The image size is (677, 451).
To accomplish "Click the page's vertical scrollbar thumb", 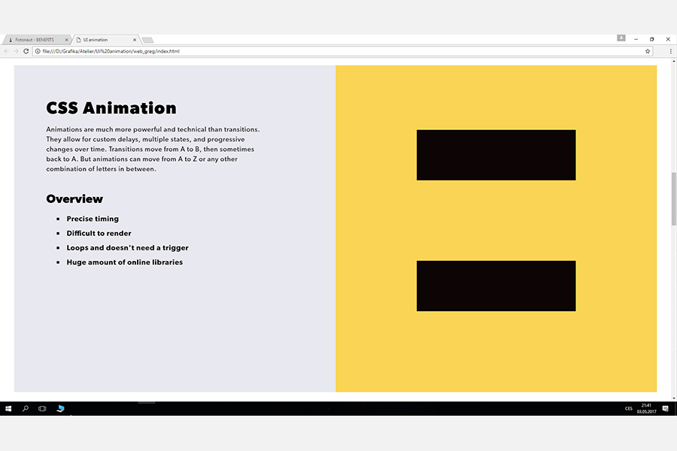I will click(x=673, y=198).
